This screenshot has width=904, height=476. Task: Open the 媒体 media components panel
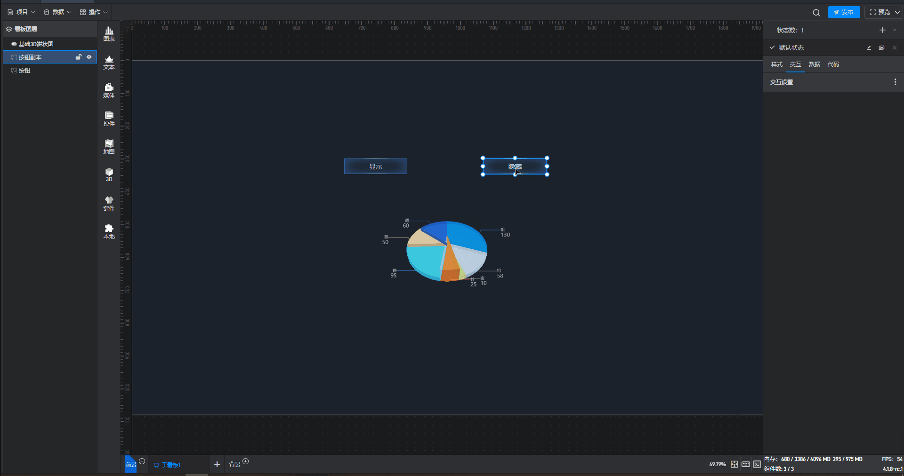click(109, 90)
